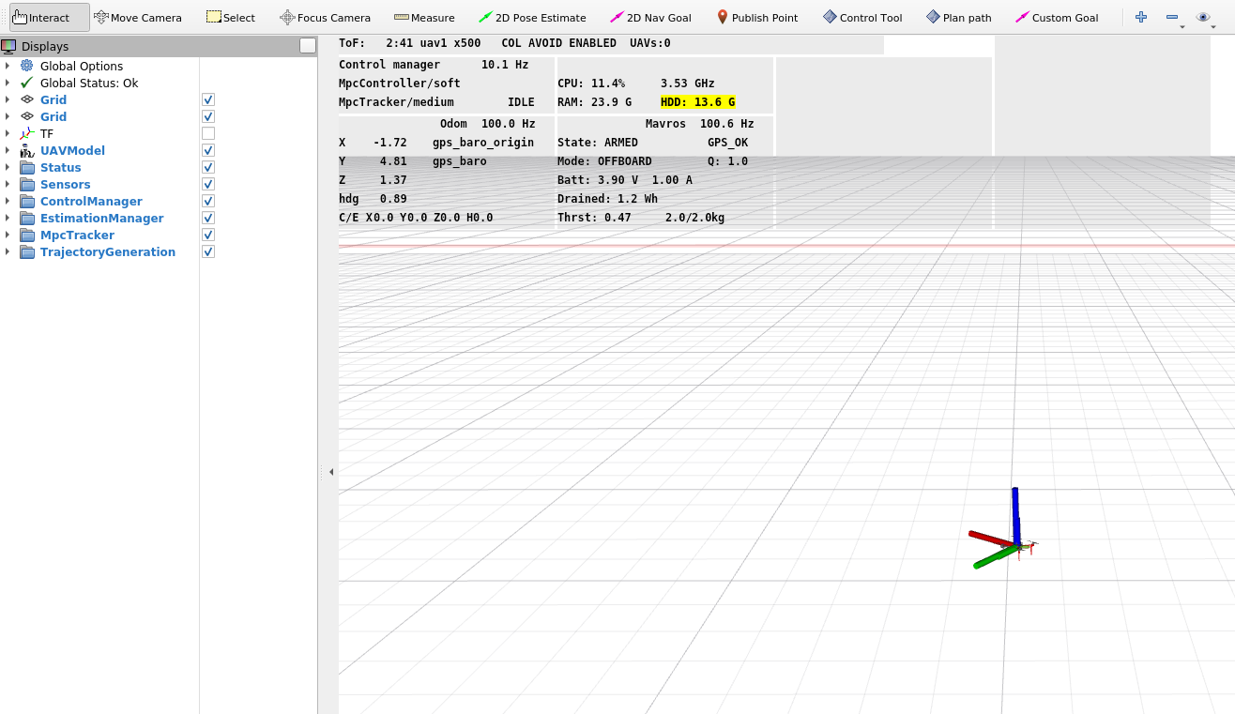Select the EstimationManager tree item label
Viewport: 1235px width, 714px height.
[101, 218]
